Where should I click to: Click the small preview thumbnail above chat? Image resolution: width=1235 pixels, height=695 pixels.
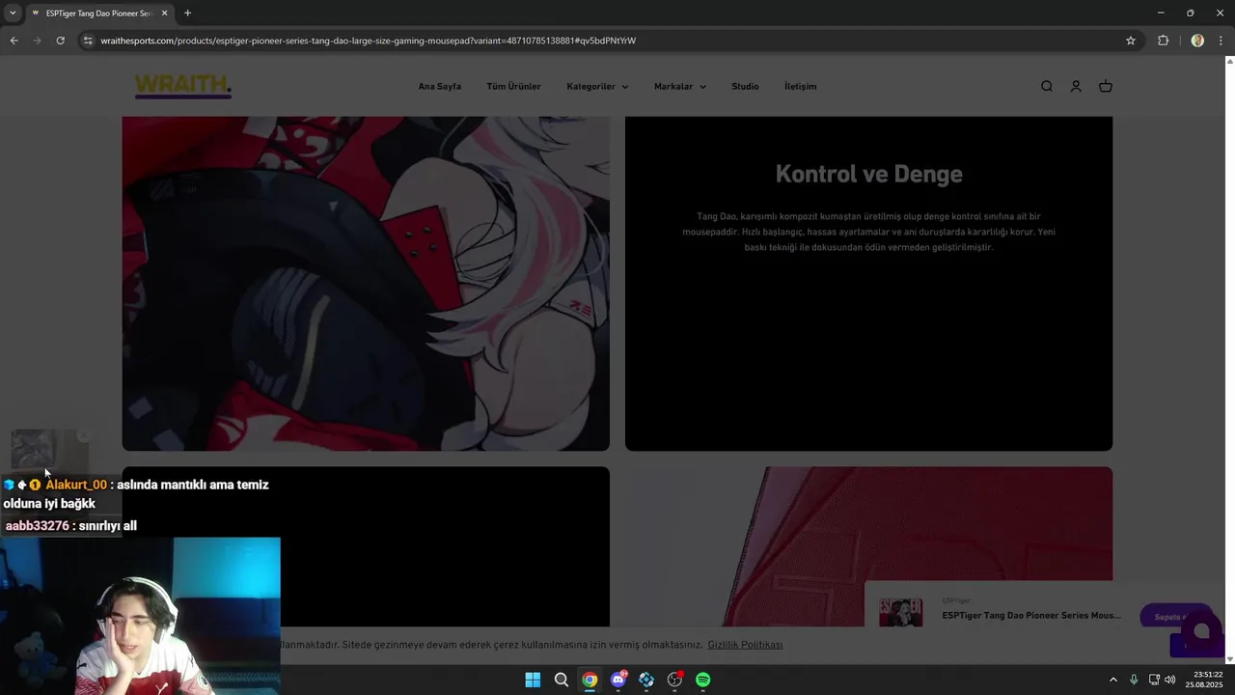[x=49, y=451]
